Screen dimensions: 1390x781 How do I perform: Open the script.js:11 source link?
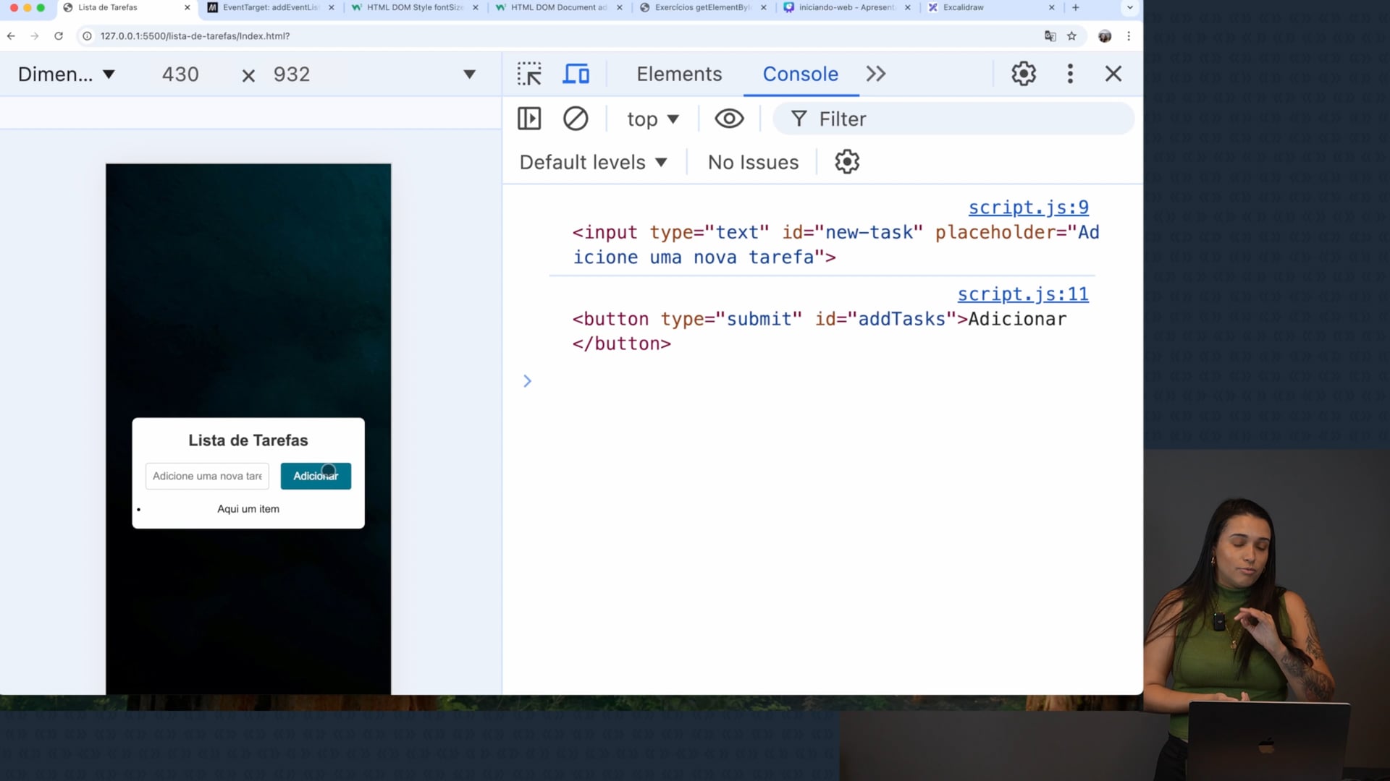tap(1022, 294)
